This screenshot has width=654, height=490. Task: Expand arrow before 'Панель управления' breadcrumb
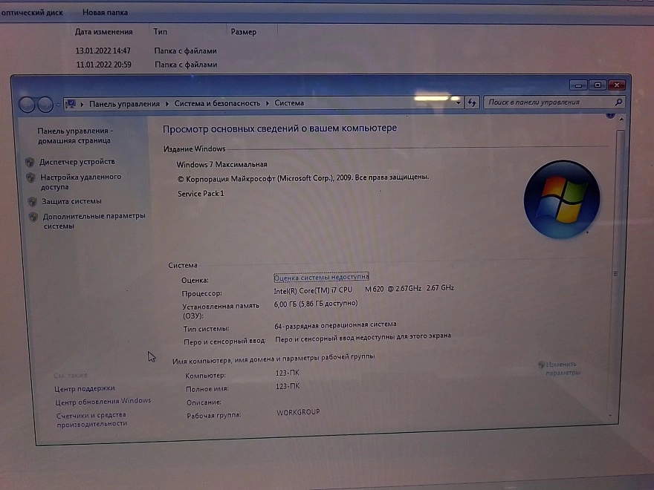click(x=82, y=104)
